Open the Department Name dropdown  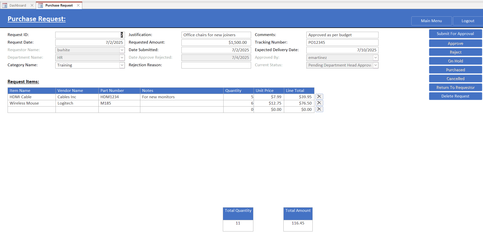[122, 57]
